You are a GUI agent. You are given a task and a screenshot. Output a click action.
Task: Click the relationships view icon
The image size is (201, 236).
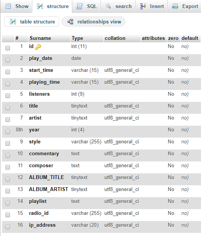[70, 22]
